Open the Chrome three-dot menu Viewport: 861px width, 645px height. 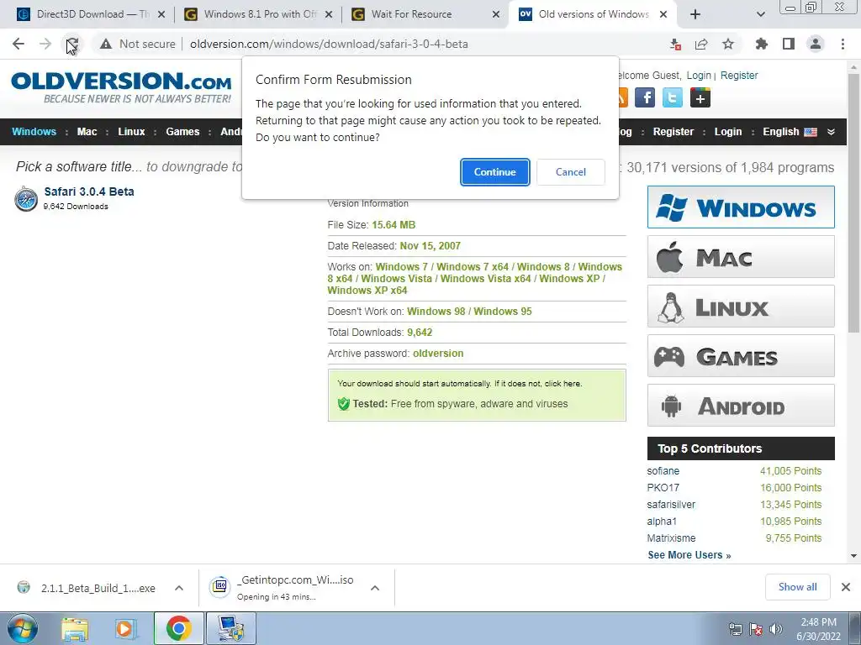(843, 44)
